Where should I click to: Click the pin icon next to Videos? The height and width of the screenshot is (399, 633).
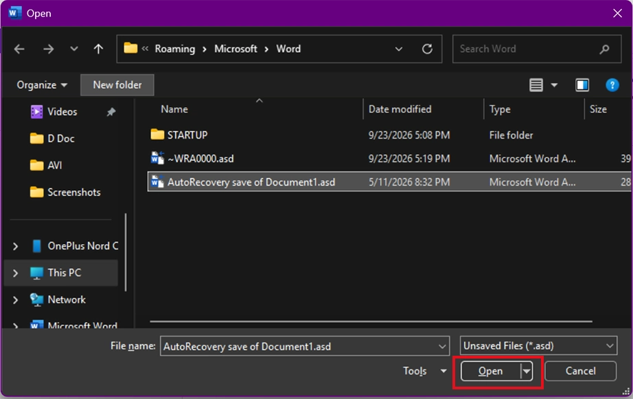point(111,112)
